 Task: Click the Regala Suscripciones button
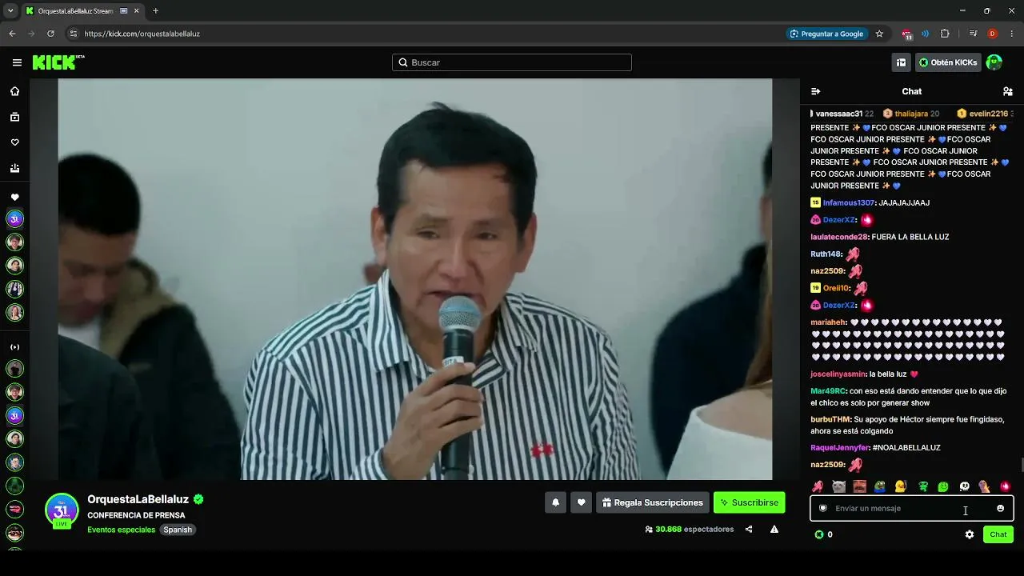pyautogui.click(x=652, y=502)
